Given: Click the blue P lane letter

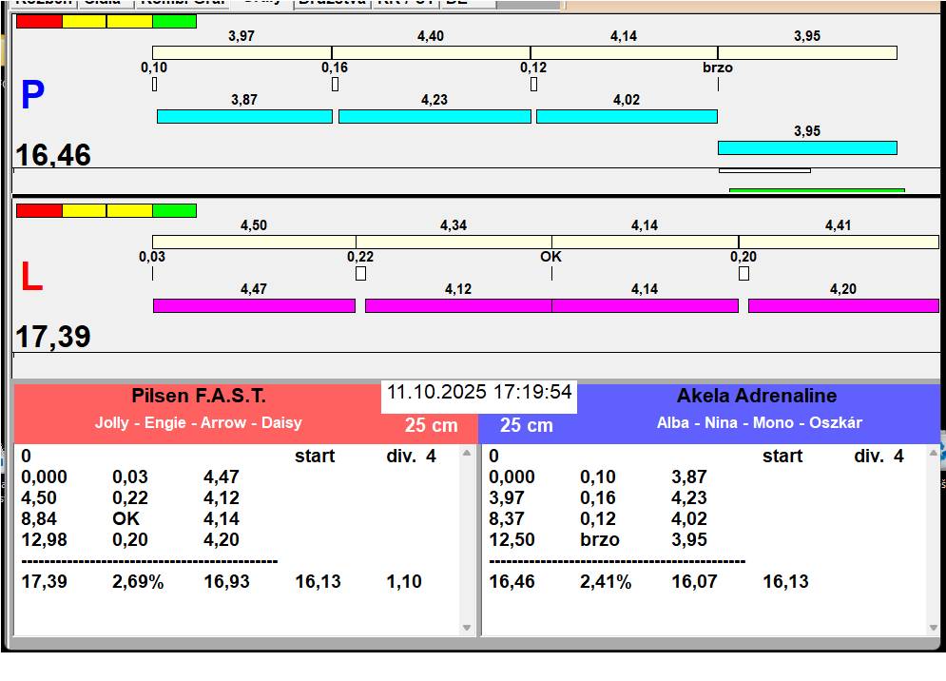Looking at the screenshot, I should click(32, 95).
